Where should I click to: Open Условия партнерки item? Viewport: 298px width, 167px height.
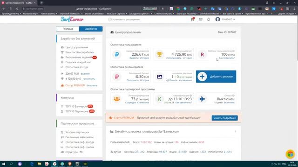(77, 132)
